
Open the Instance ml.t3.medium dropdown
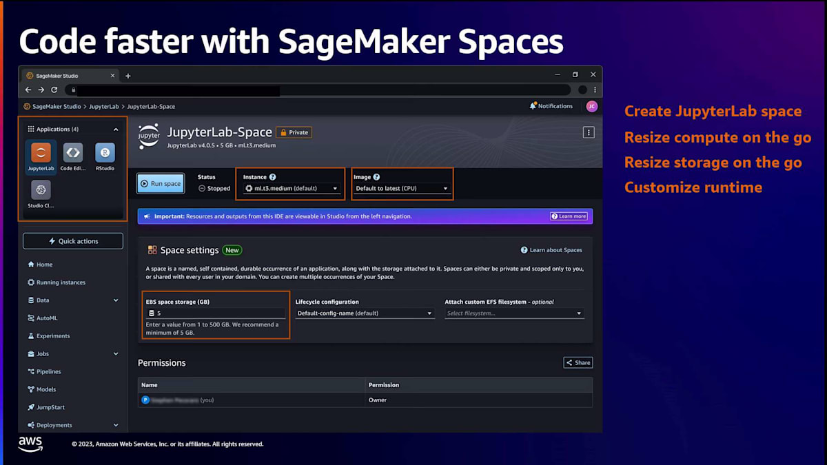[x=292, y=188]
